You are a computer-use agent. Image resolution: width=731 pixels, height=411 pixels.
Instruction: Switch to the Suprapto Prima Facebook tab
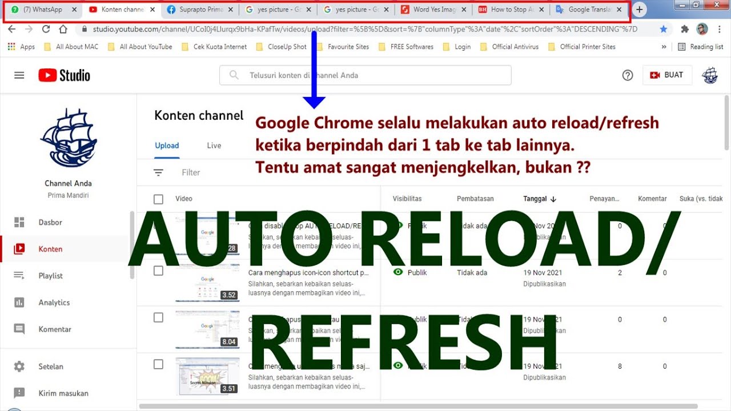(200, 10)
